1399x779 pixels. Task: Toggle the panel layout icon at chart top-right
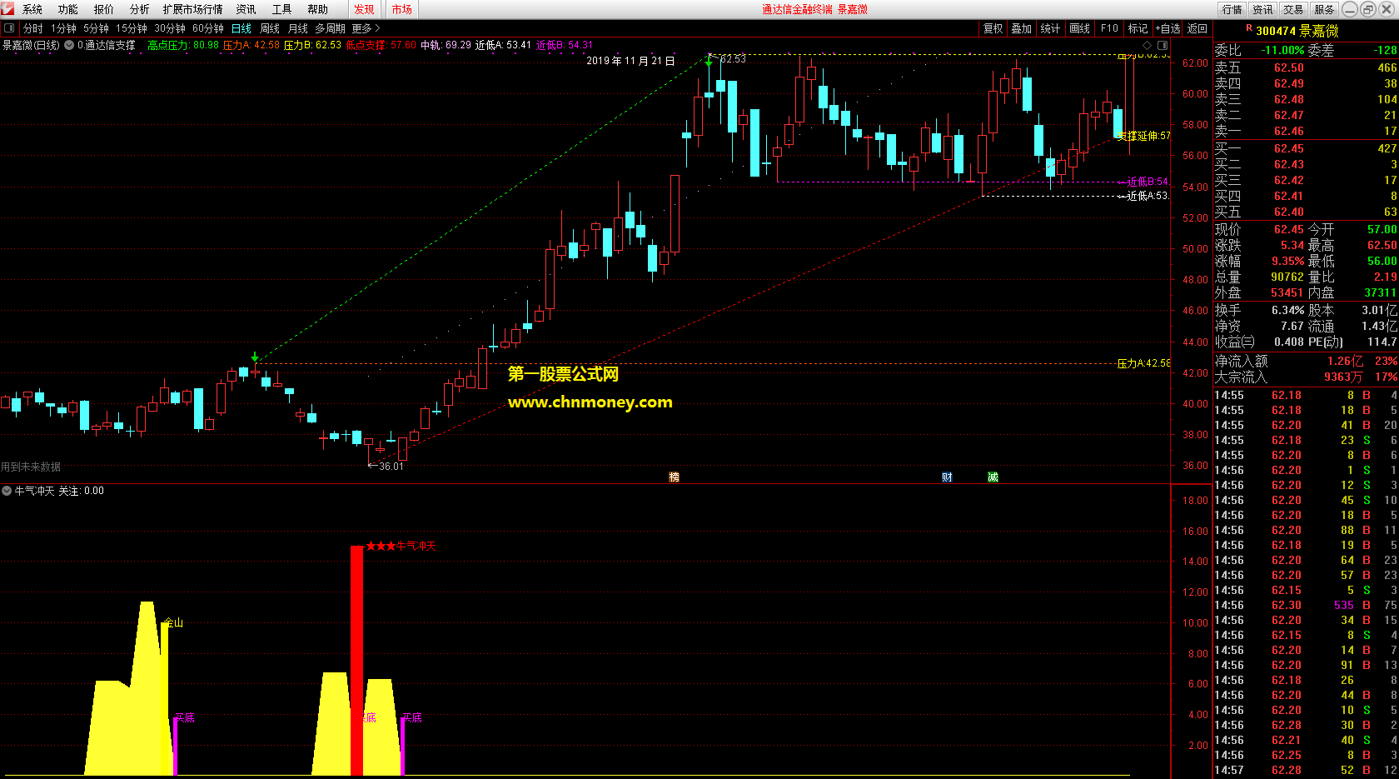point(1163,45)
